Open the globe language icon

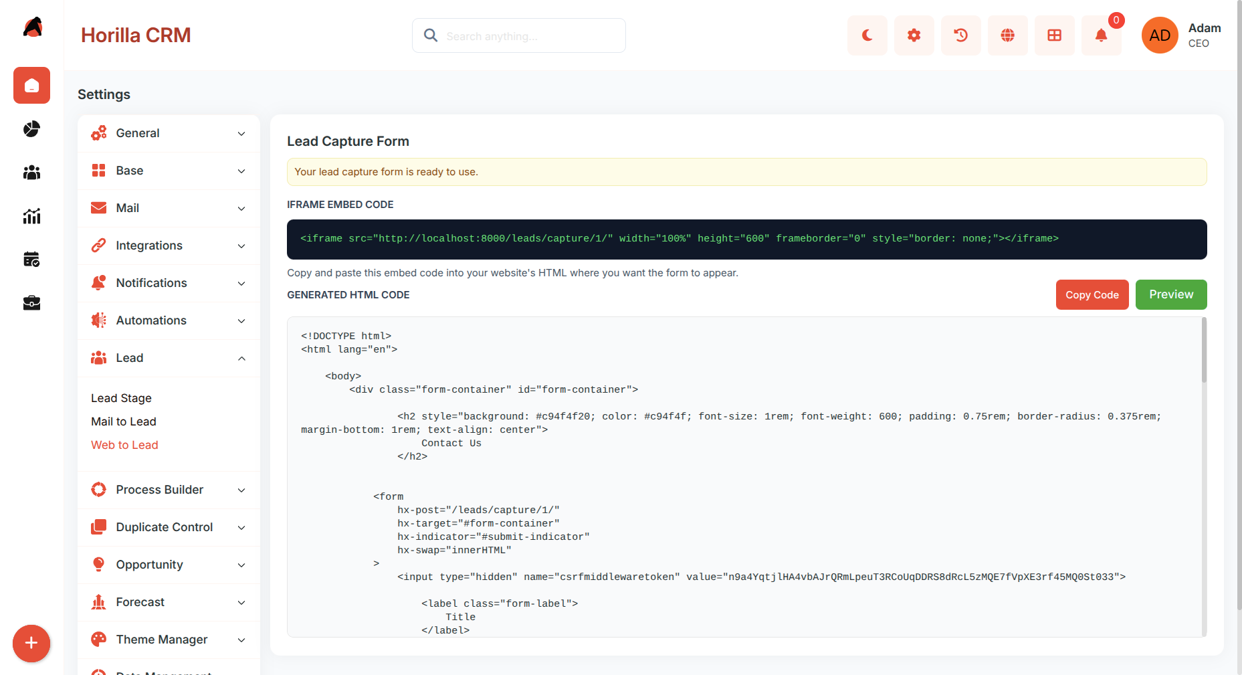click(x=1008, y=35)
